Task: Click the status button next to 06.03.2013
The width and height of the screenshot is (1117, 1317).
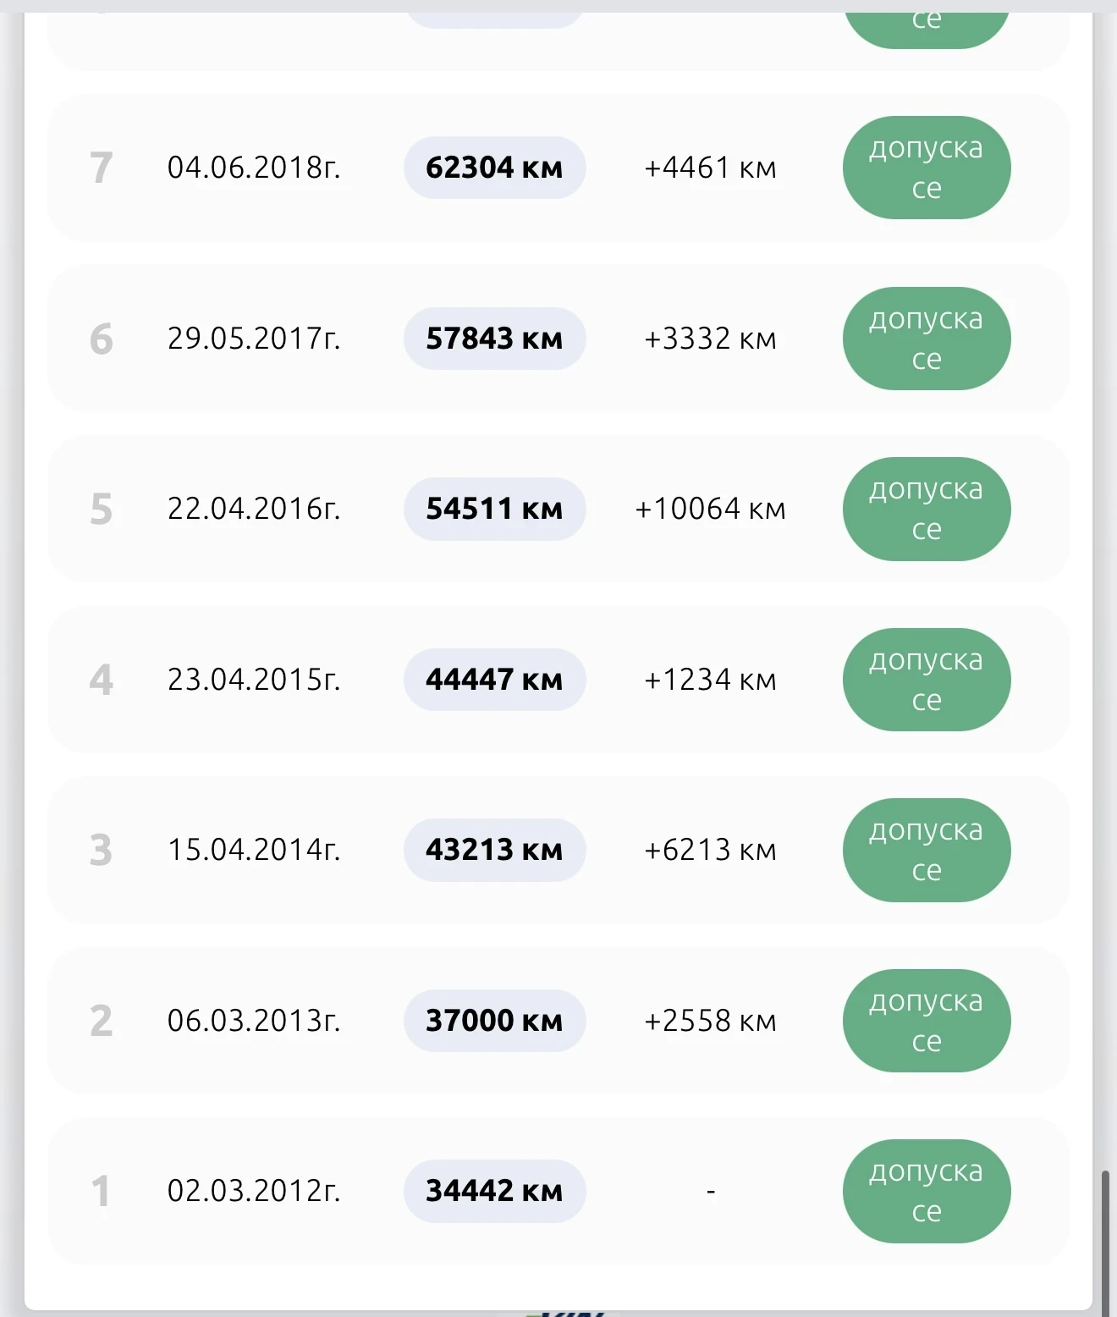Action: tap(927, 1021)
